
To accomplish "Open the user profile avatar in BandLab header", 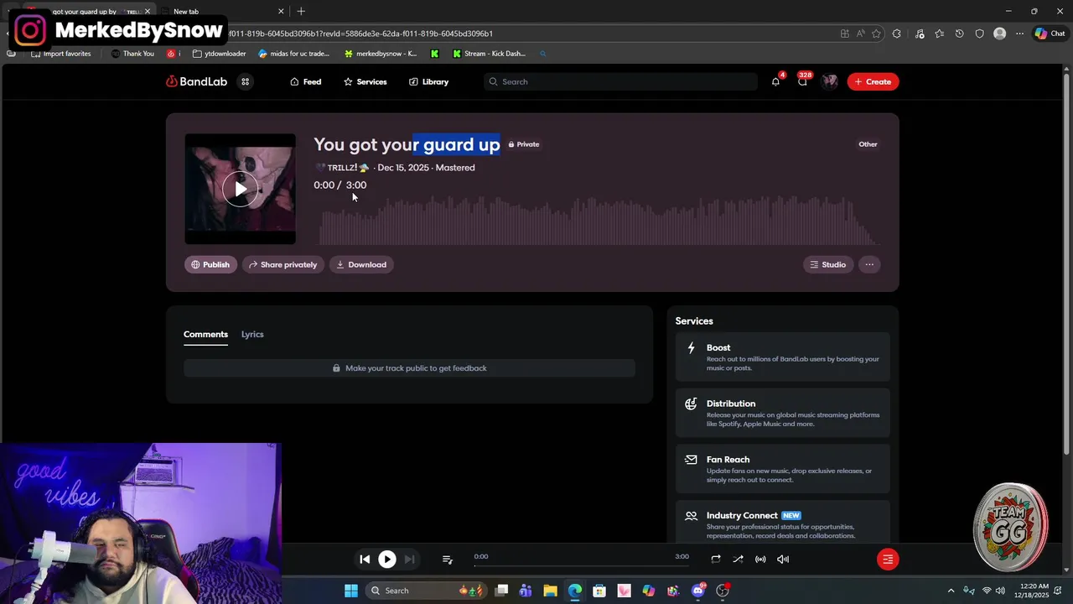I will [830, 81].
